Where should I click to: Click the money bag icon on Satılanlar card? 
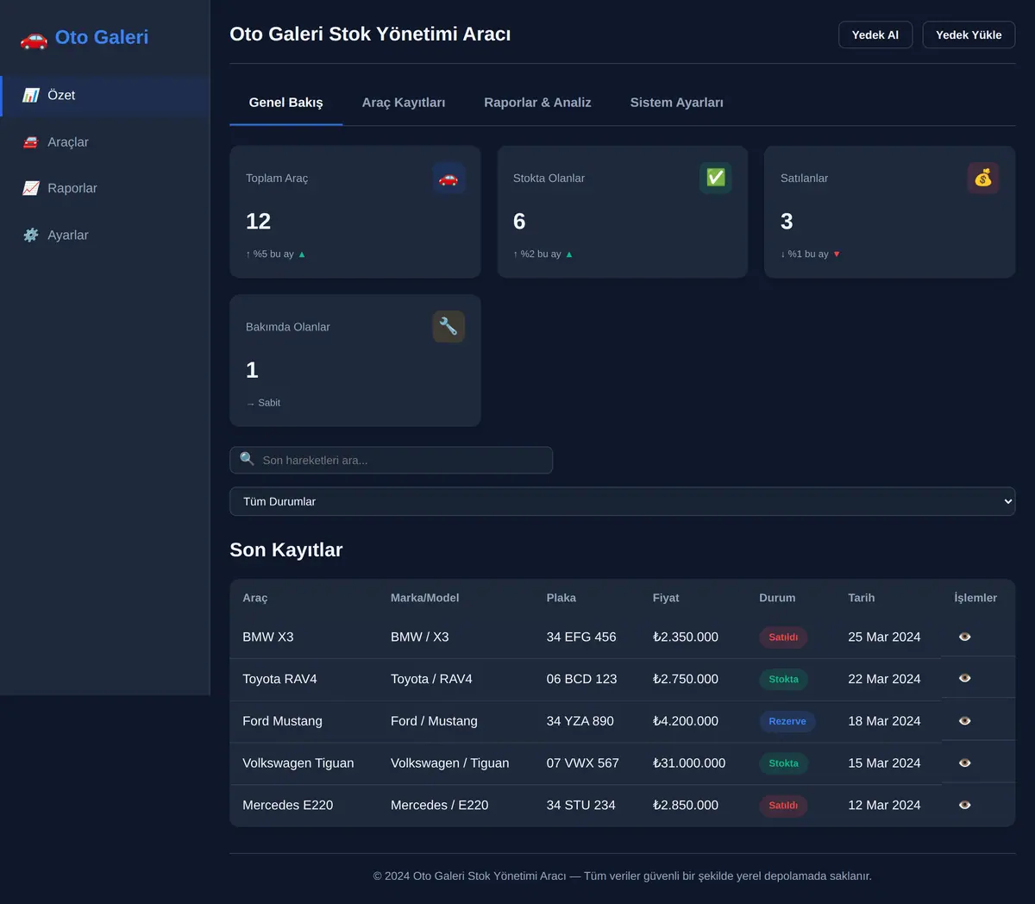coord(983,179)
